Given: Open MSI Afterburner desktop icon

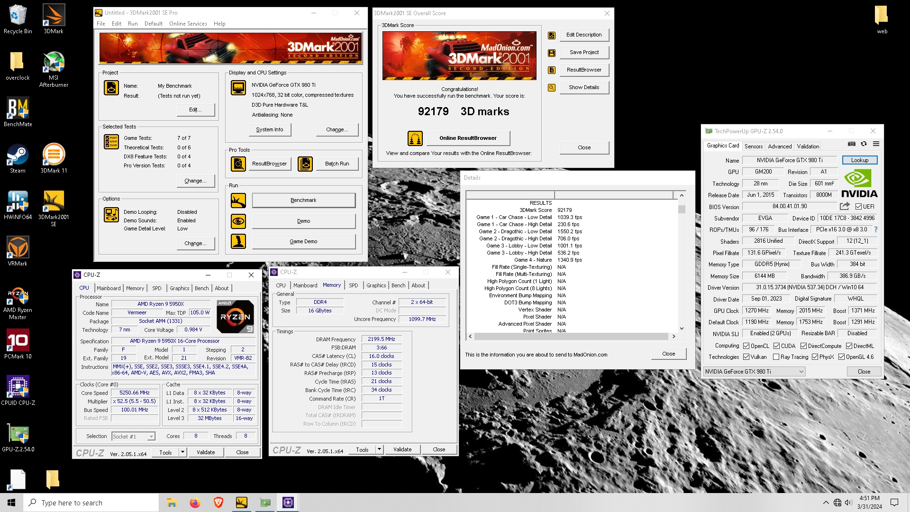Looking at the screenshot, I should coord(54,69).
